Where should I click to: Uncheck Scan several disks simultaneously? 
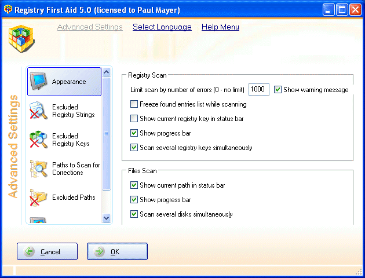(x=134, y=214)
